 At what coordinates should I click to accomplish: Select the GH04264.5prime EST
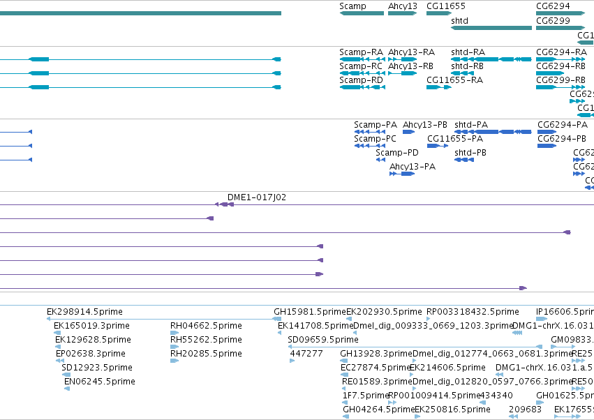click(x=346, y=417)
